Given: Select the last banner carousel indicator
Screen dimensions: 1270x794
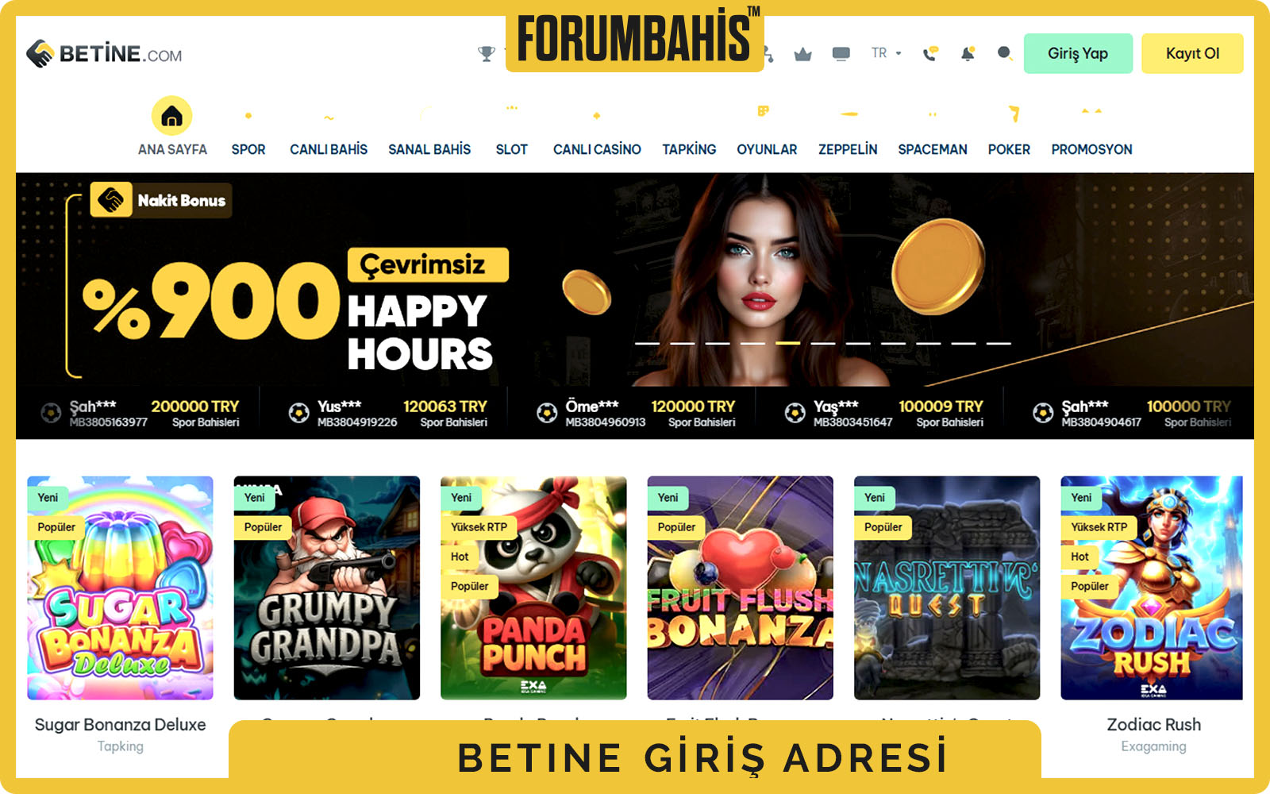Looking at the screenshot, I should click(x=999, y=343).
